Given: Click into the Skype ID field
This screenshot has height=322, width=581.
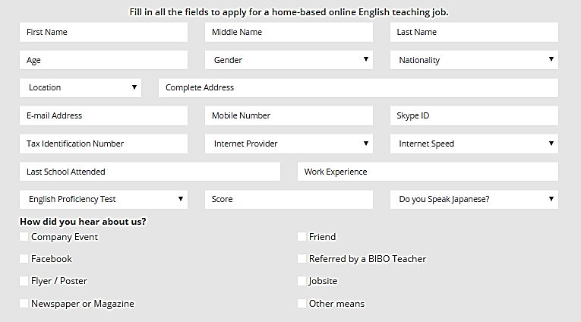Looking at the screenshot, I should coord(474,115).
